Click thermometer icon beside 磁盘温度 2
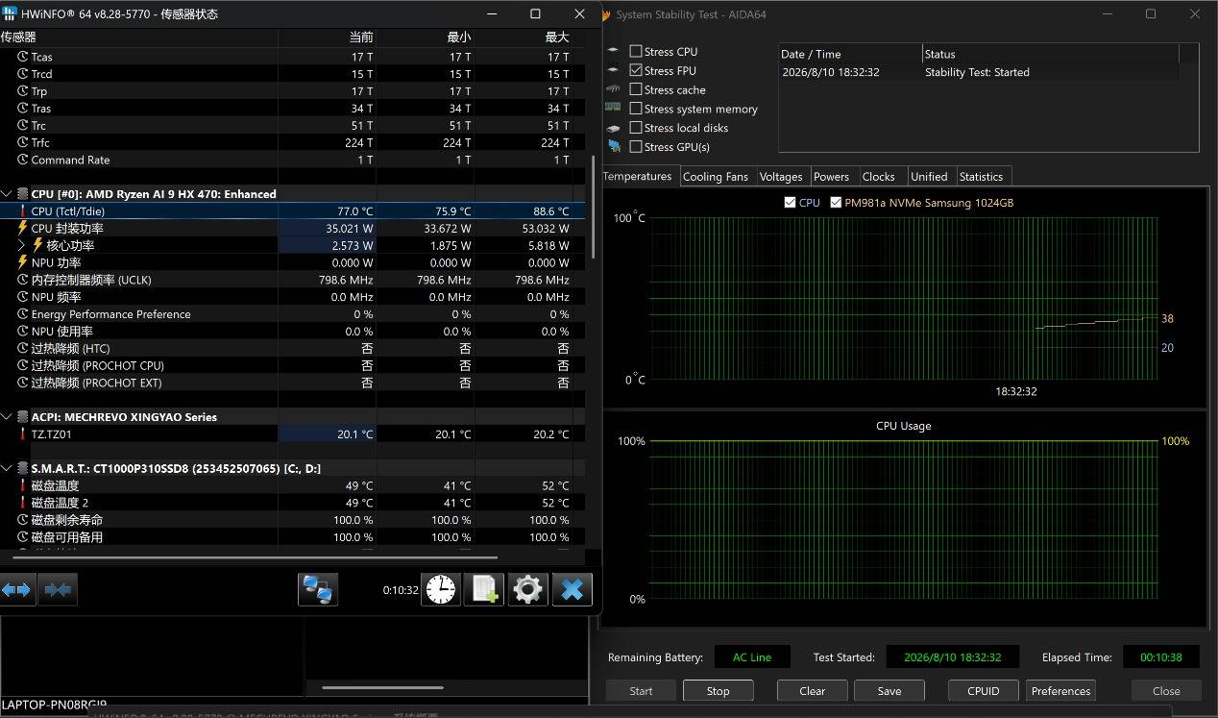Screen dimensions: 1218x718 point(23,503)
